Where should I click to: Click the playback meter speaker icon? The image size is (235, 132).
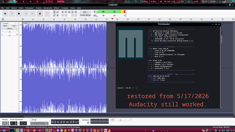[95, 15]
